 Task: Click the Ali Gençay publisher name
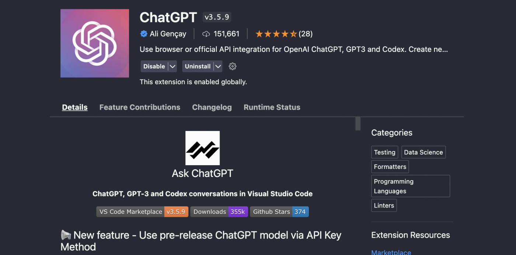coord(168,33)
